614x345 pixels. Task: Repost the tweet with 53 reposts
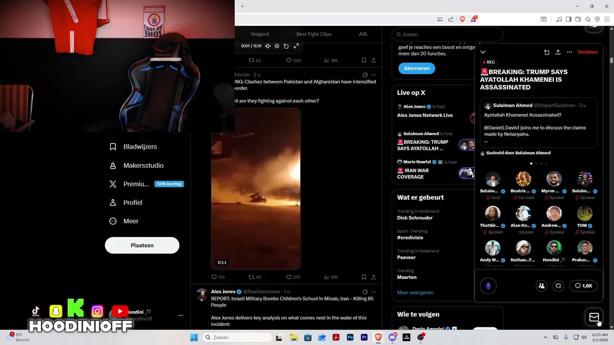[255, 60]
